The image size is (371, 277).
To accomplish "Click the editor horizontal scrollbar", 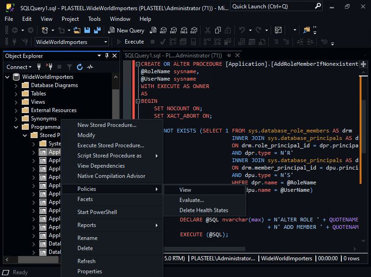I will pos(205,249).
